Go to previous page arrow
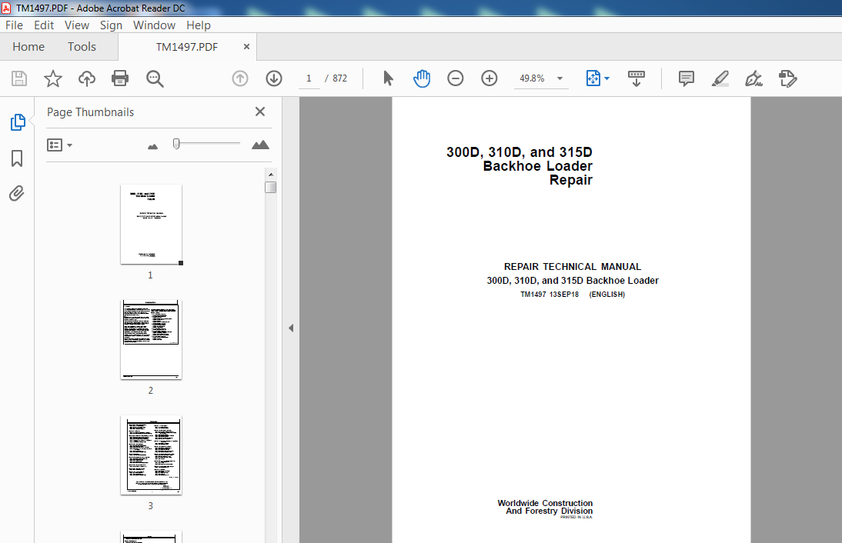Image resolution: width=842 pixels, height=543 pixels. click(x=240, y=78)
